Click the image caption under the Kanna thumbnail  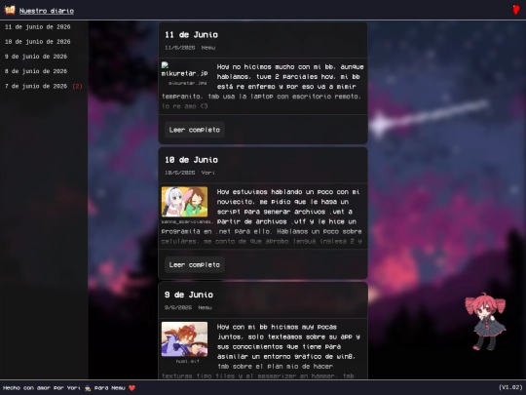click(x=187, y=222)
